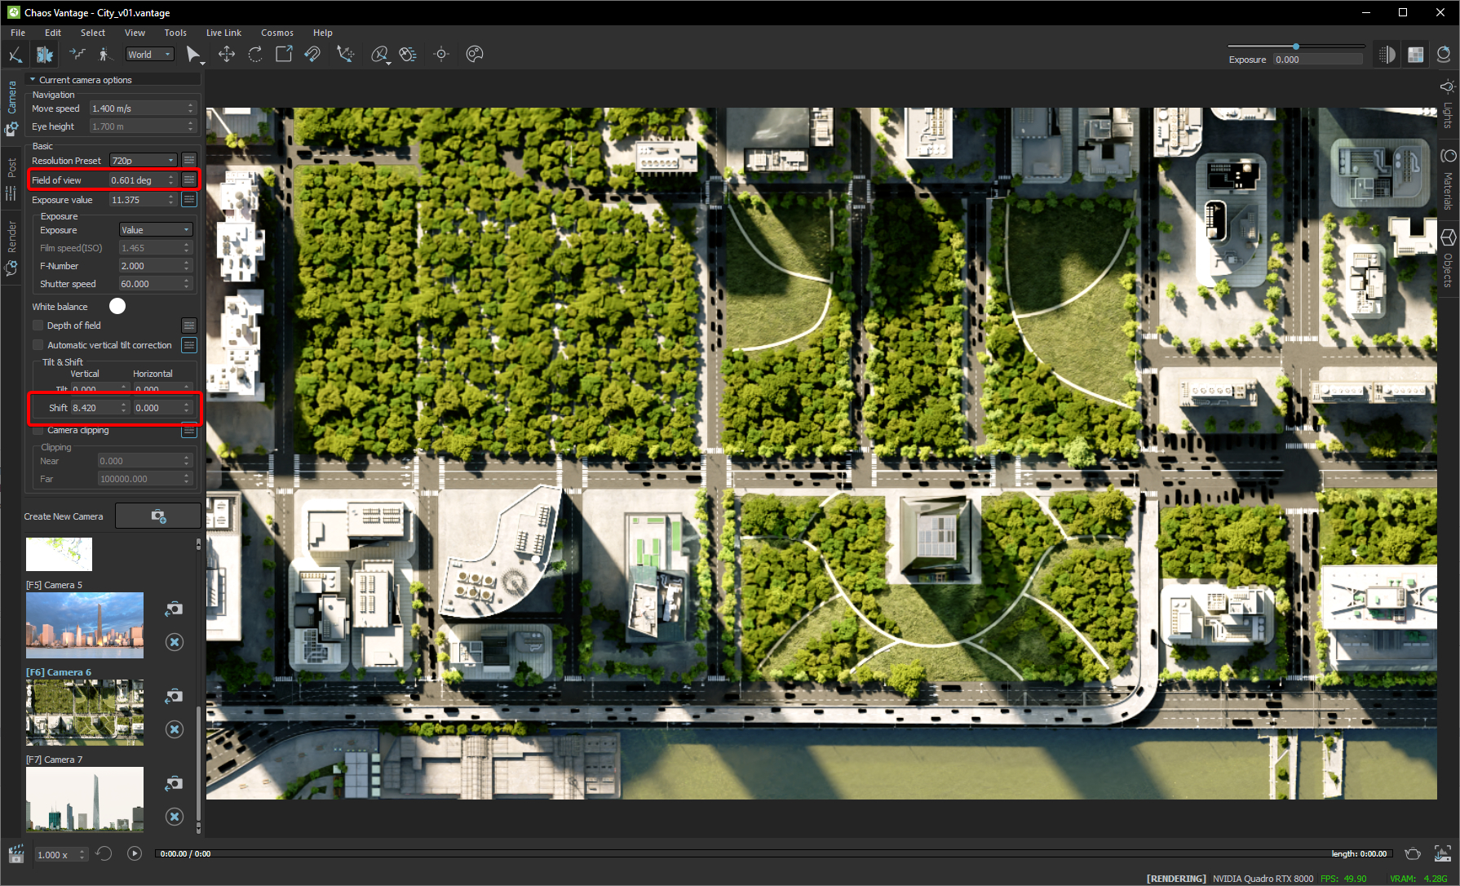
Task: Click the F-Number input field
Action: [155, 266]
